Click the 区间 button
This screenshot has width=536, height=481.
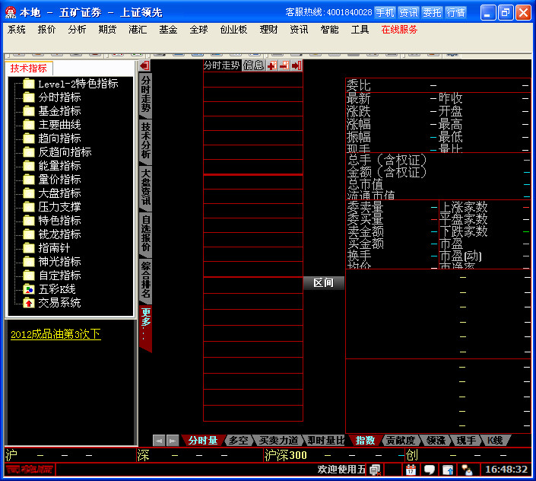tap(323, 283)
